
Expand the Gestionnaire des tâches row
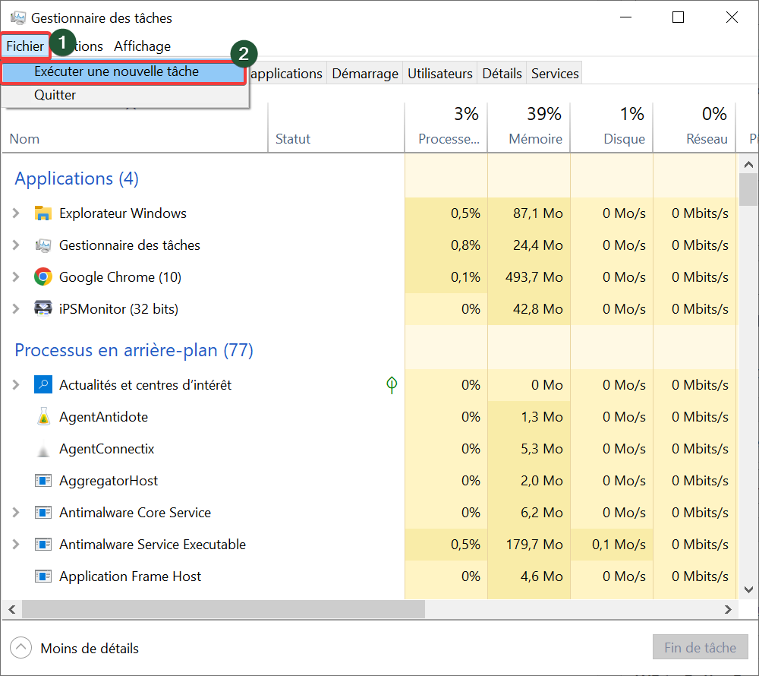click(16, 245)
